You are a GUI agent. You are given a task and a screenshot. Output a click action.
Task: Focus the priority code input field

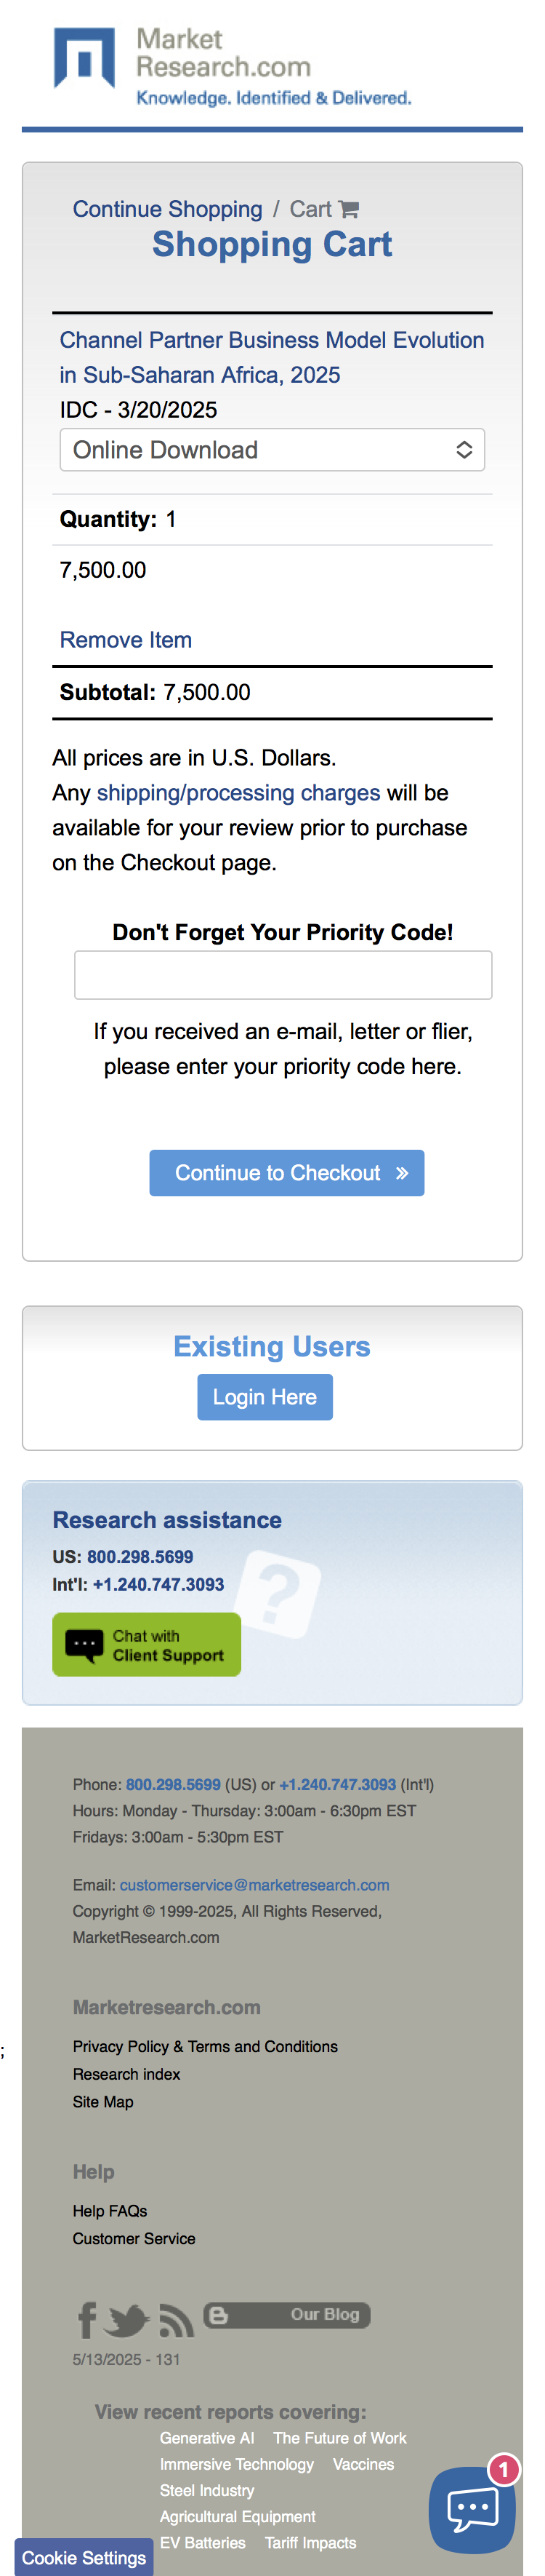283,974
